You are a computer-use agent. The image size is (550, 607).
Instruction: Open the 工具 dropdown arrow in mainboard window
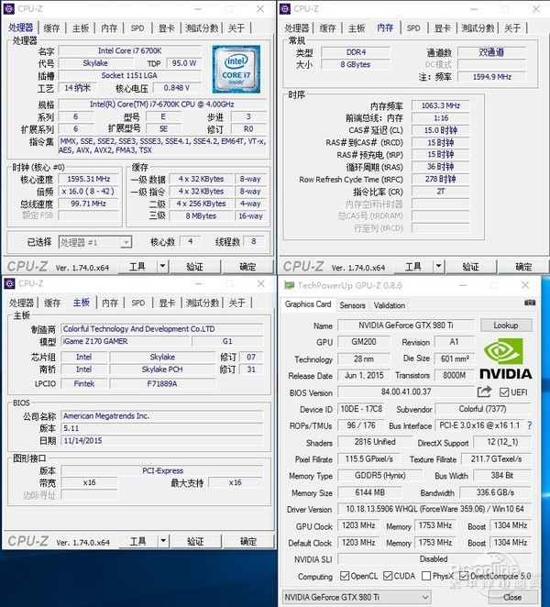coord(163,541)
